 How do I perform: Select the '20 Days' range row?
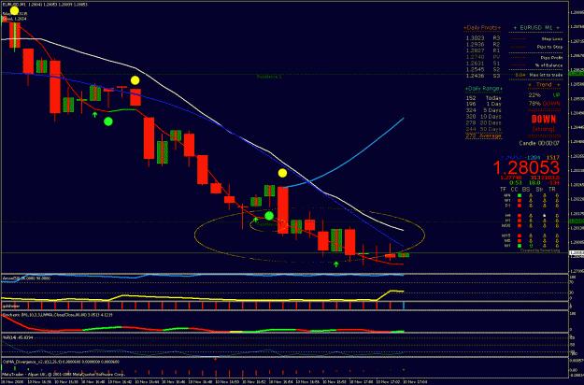click(x=483, y=122)
